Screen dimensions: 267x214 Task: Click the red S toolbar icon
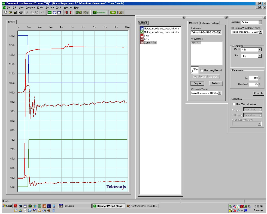(x=66, y=13)
